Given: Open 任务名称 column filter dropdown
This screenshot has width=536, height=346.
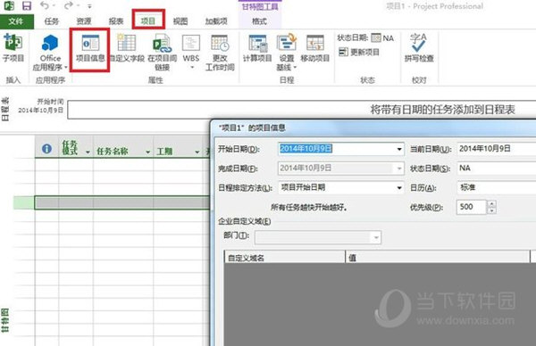Looking at the screenshot, I should click(147, 152).
